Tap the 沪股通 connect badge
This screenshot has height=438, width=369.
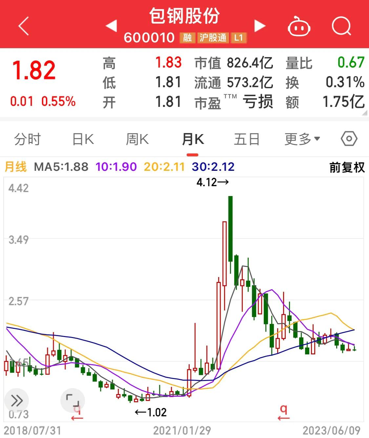tap(213, 38)
